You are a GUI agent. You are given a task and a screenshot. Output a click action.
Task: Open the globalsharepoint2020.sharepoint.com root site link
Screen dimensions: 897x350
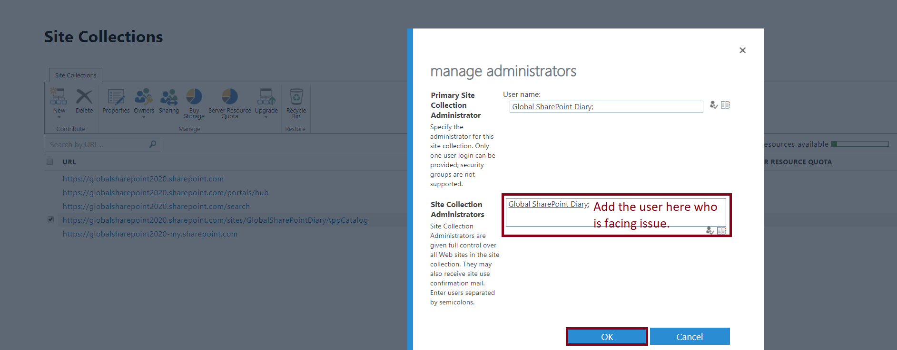pyautogui.click(x=143, y=179)
